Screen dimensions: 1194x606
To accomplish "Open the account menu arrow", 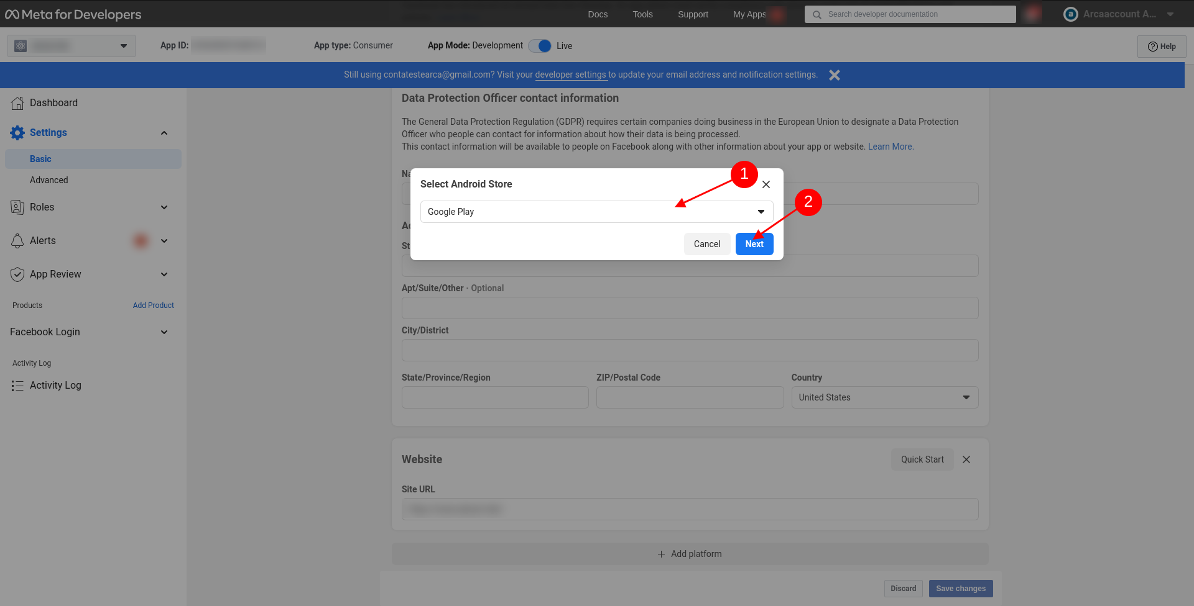I will pyautogui.click(x=1170, y=14).
